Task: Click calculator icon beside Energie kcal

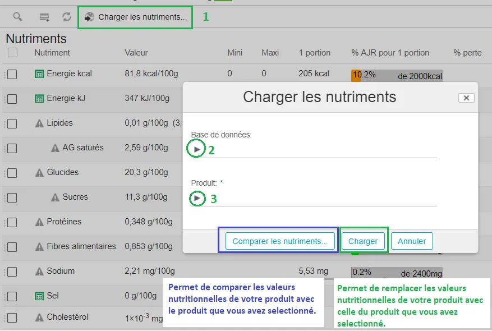Action: (39, 74)
